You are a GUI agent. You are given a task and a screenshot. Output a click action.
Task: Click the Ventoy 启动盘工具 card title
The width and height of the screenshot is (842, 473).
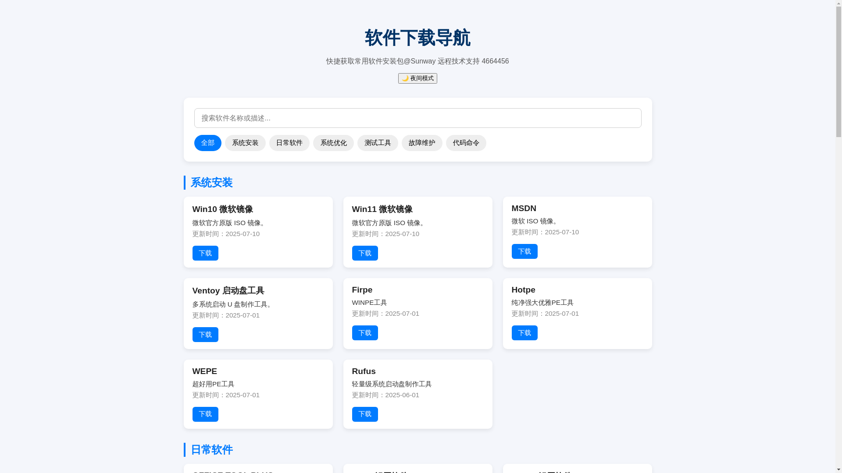228,291
